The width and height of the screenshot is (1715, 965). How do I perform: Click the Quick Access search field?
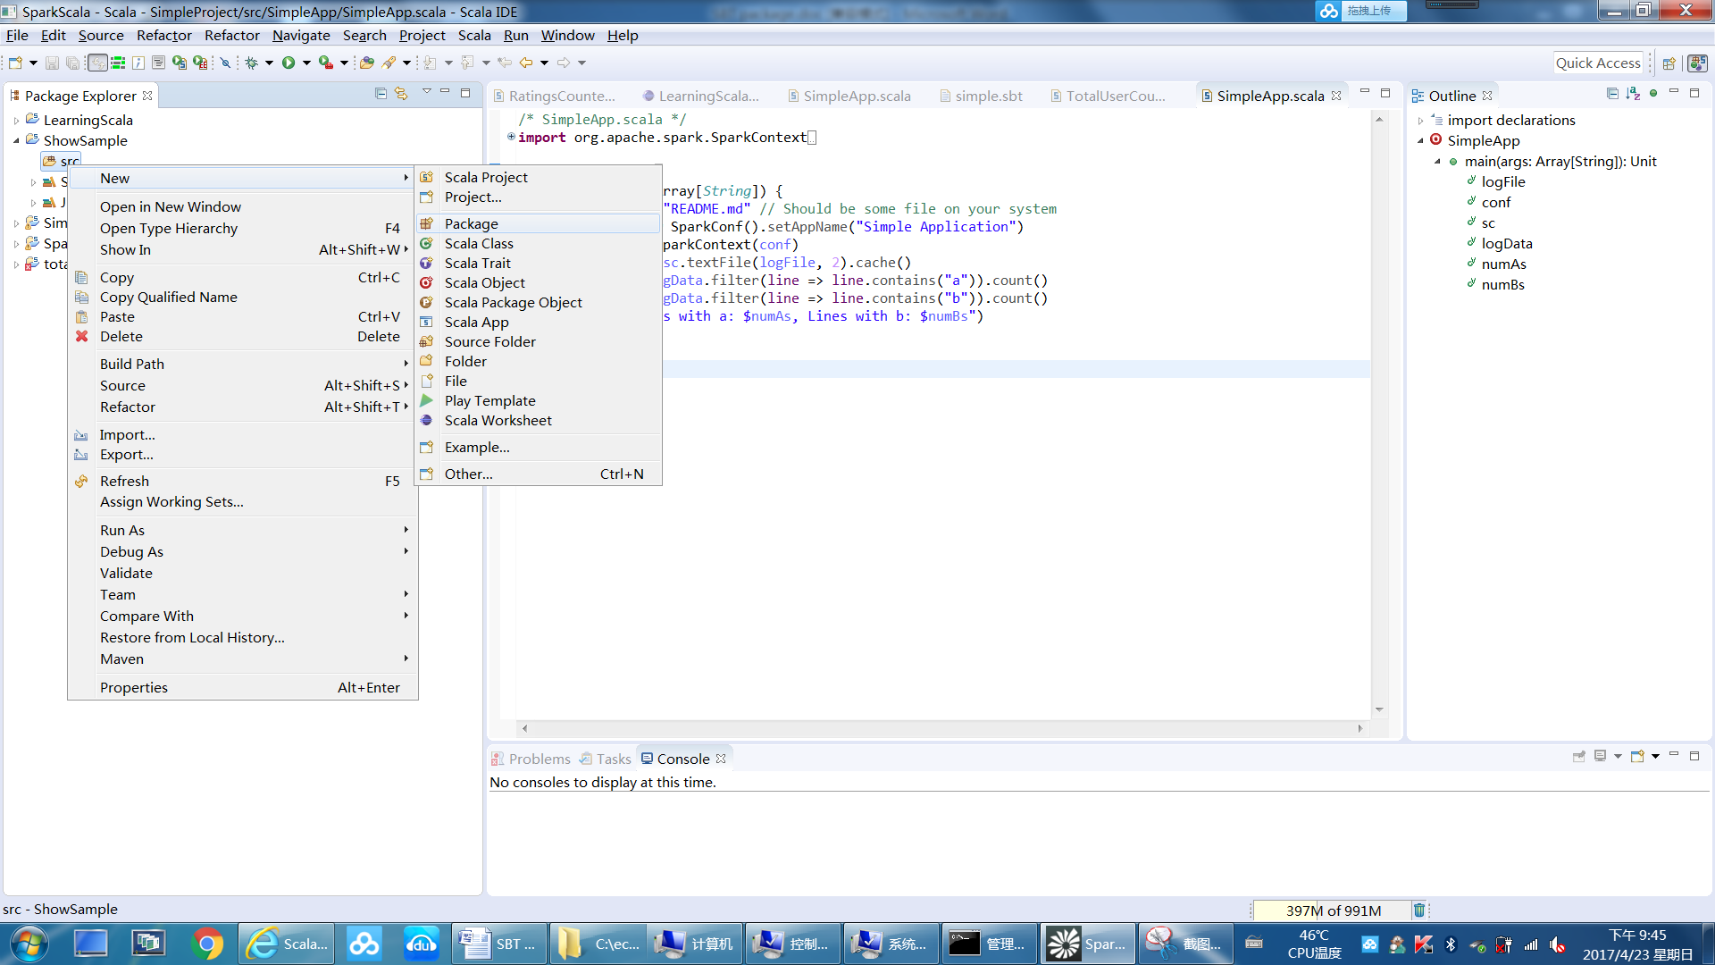pyautogui.click(x=1598, y=63)
